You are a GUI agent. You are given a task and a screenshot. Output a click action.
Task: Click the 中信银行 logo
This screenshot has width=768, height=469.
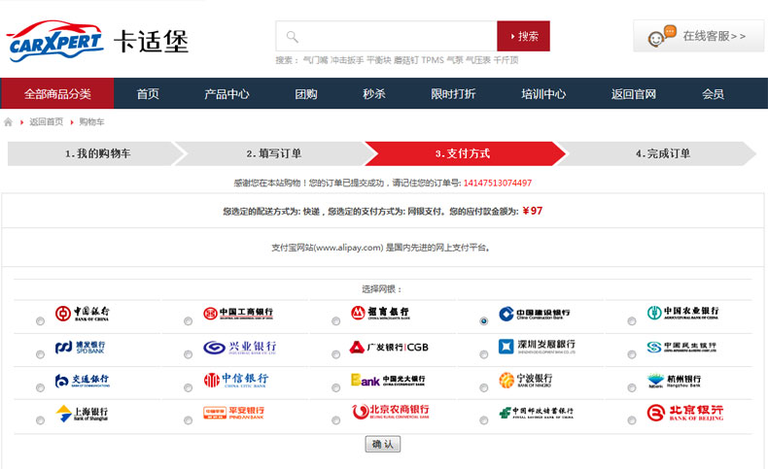tap(236, 380)
